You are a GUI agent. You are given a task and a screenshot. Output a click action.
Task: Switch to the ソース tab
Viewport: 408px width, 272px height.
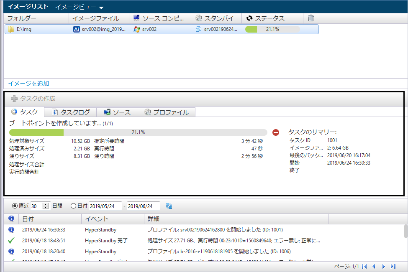[117, 112]
